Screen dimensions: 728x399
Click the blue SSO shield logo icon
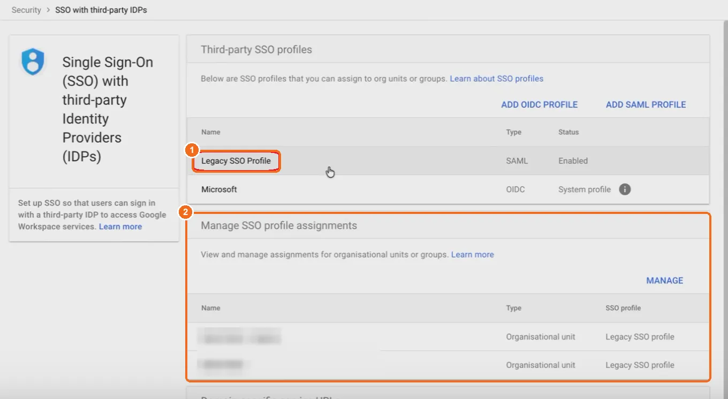point(33,62)
